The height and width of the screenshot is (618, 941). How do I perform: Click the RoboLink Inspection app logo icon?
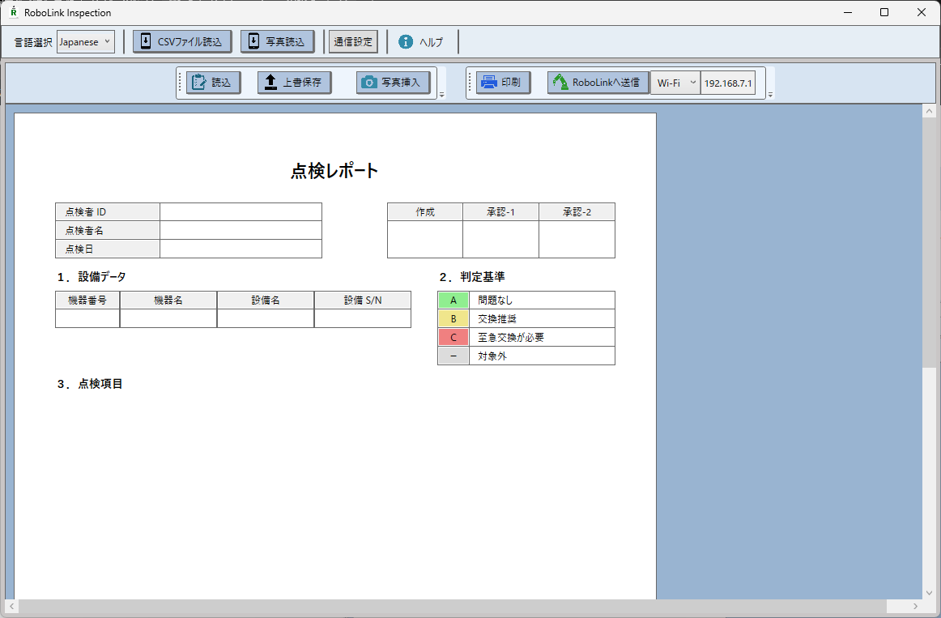click(x=13, y=12)
